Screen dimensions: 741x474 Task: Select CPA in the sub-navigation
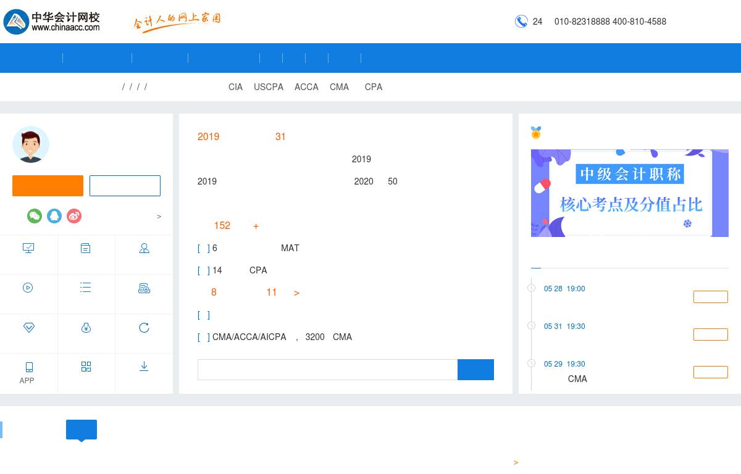374,87
